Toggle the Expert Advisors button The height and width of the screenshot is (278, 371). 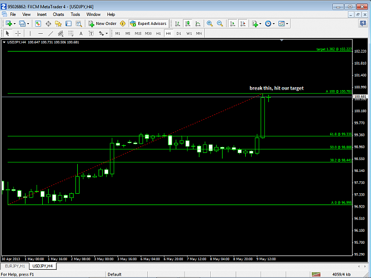(x=148, y=24)
